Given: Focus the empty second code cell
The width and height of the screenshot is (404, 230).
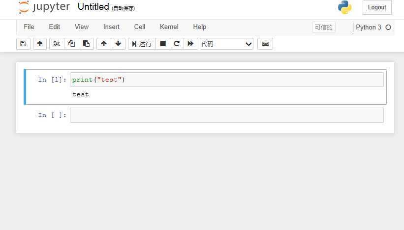Looking at the screenshot, I should (227, 115).
